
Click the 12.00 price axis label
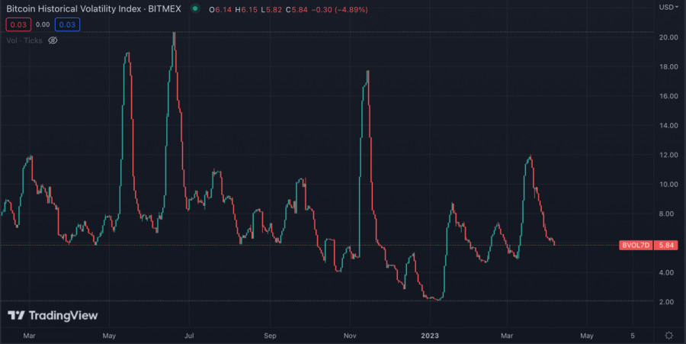pyautogui.click(x=668, y=155)
